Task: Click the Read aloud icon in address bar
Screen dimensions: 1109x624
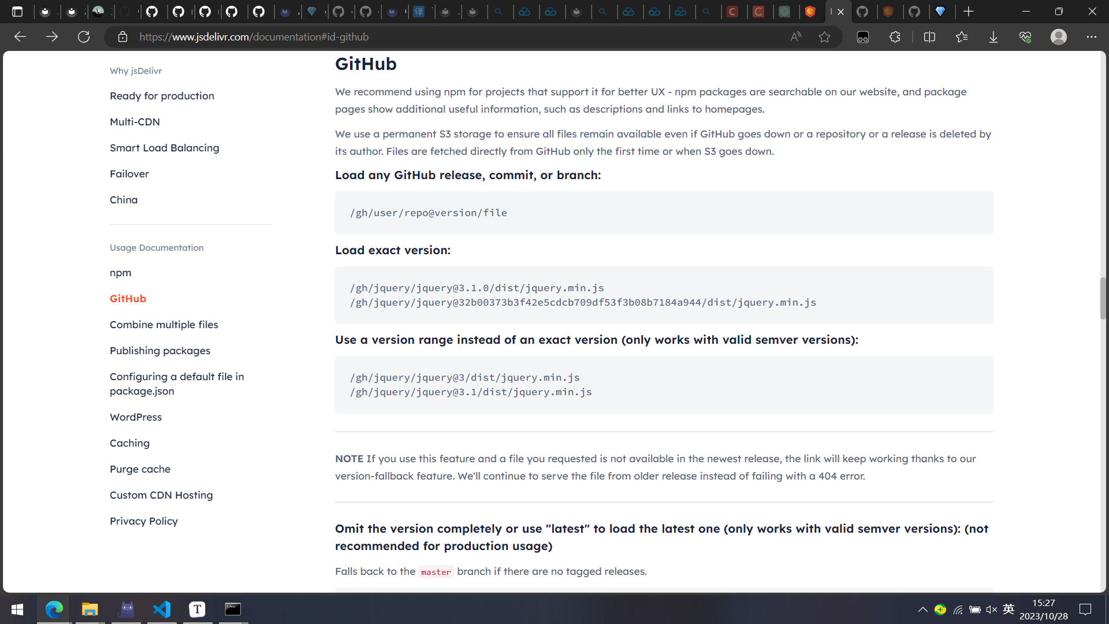Action: point(796,37)
